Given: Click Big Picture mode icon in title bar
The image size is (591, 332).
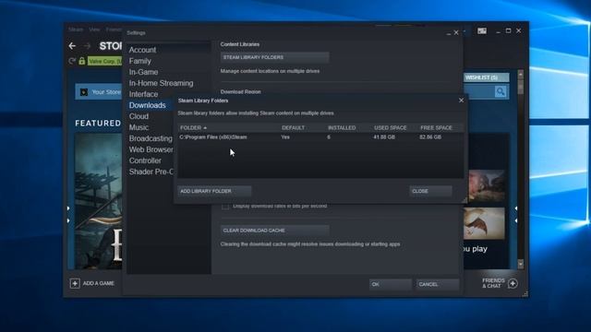Looking at the screenshot, I should [x=482, y=30].
